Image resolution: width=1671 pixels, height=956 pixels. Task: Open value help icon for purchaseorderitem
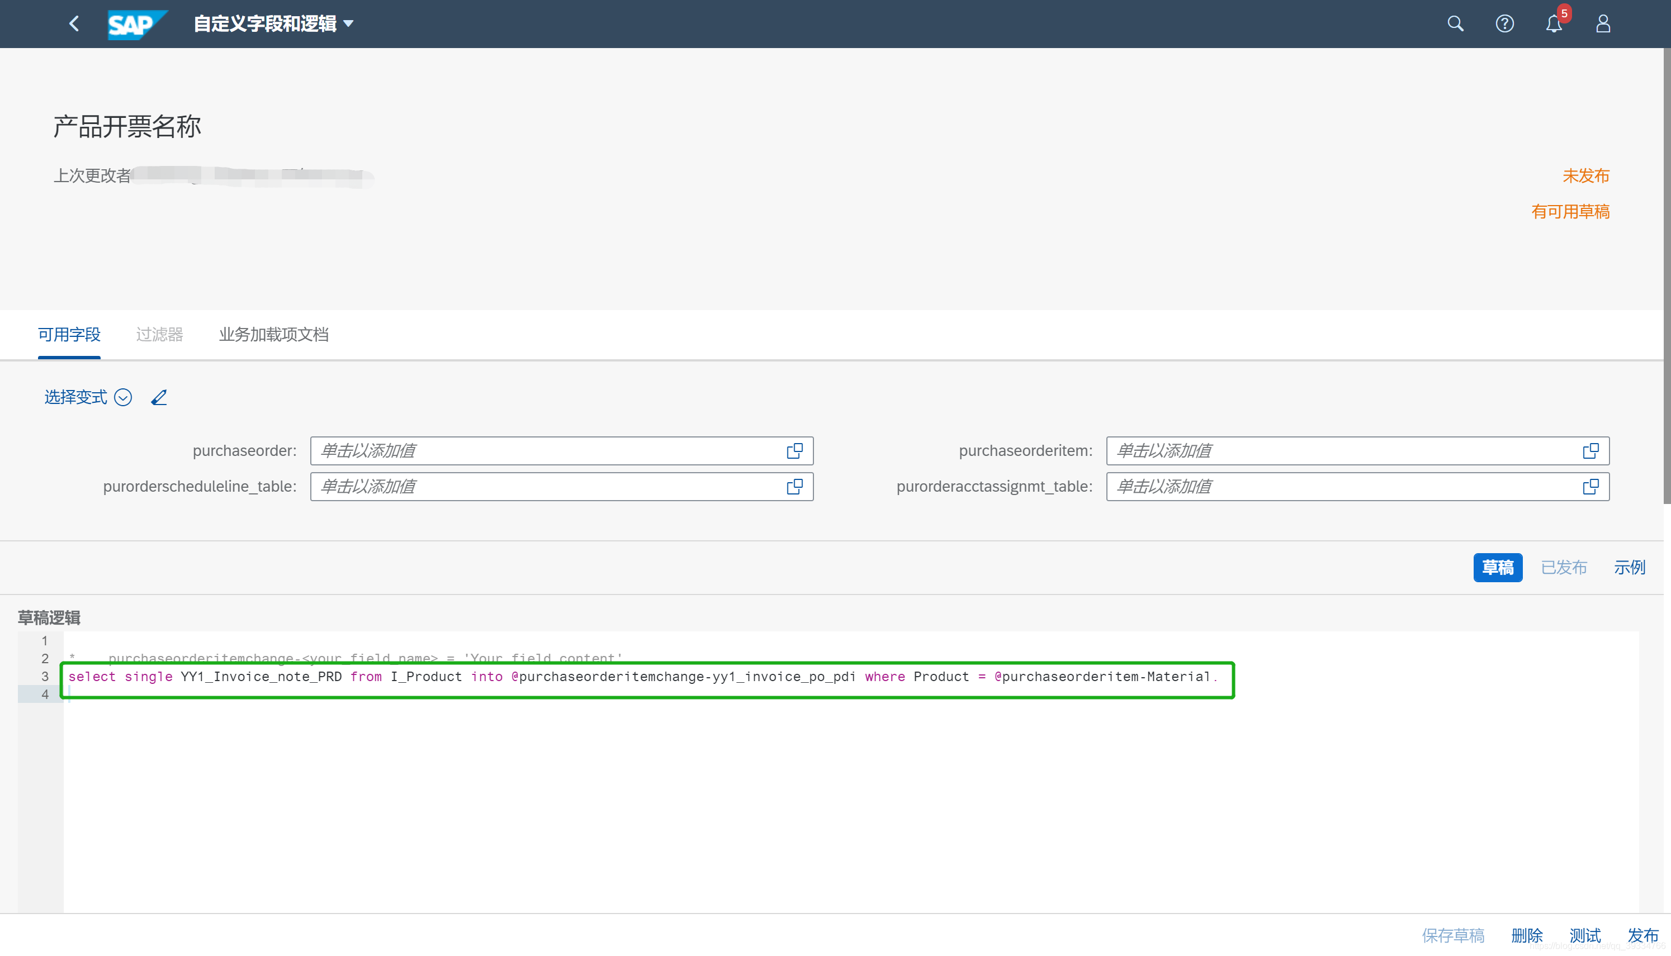pyautogui.click(x=1591, y=451)
